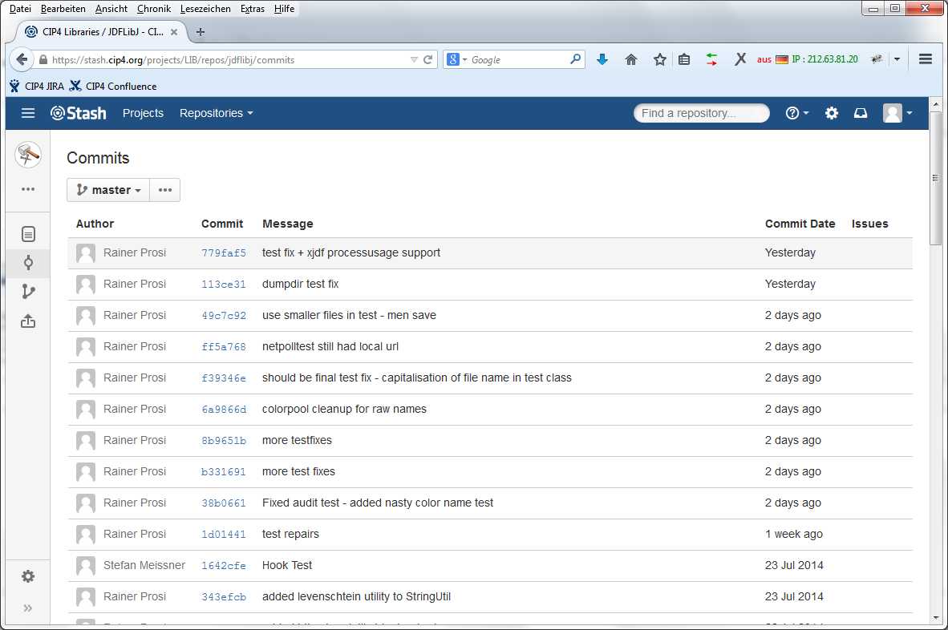This screenshot has height=630, width=948.
Task: Click the 'Find a repository' search field
Action: (701, 113)
